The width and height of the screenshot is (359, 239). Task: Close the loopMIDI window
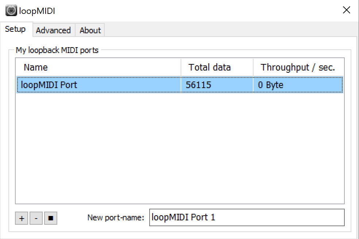[x=347, y=10]
